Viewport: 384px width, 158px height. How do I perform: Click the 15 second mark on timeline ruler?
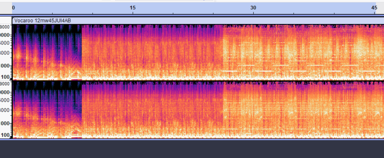[x=132, y=8]
